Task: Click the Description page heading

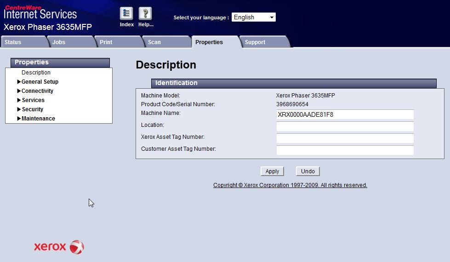Action: [166, 65]
